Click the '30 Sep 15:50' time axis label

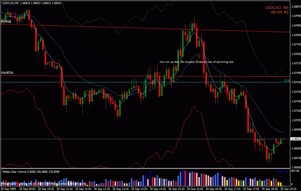pyautogui.click(x=195, y=189)
